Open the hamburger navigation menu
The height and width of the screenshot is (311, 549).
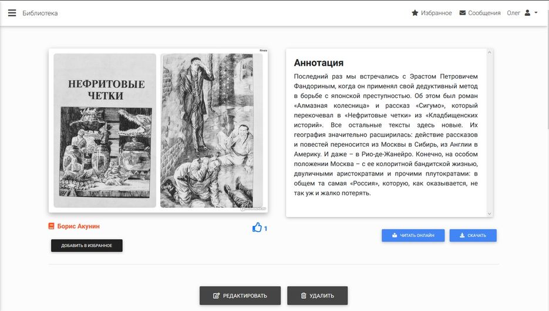[12, 13]
